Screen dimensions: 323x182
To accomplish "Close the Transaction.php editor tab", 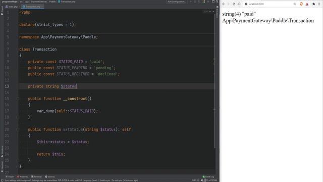I will pyautogui.click(x=42, y=7).
